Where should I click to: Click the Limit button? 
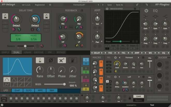[138, 96]
